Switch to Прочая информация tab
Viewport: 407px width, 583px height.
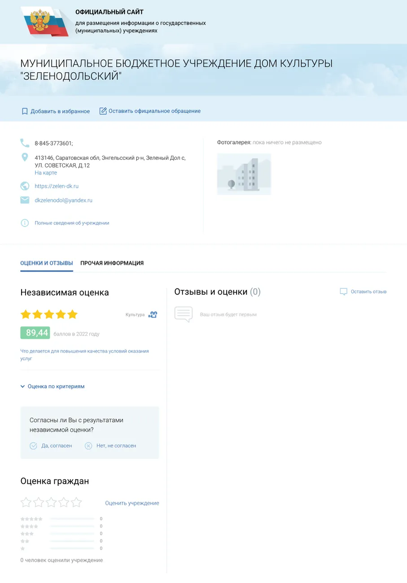[x=112, y=263]
